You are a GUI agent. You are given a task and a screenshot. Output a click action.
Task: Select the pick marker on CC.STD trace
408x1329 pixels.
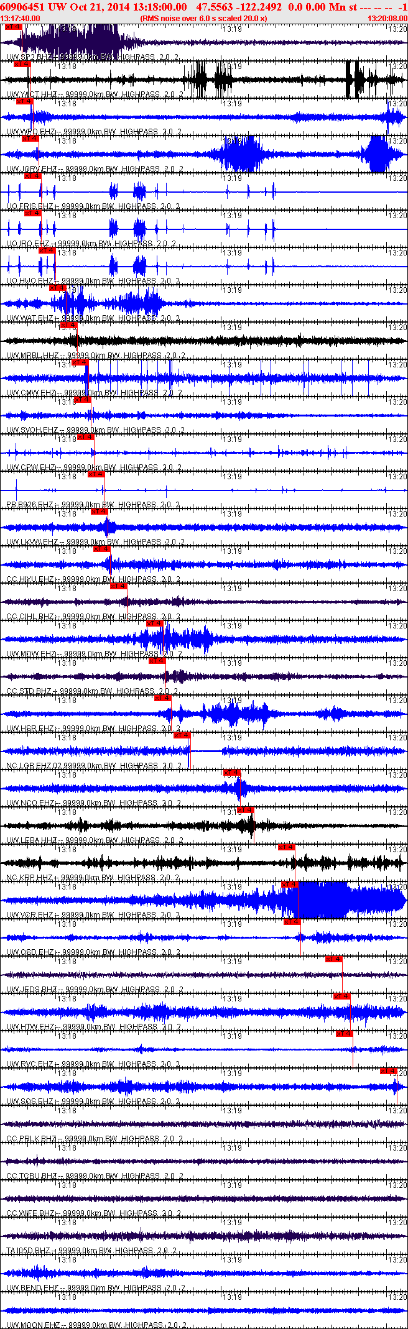tap(157, 661)
